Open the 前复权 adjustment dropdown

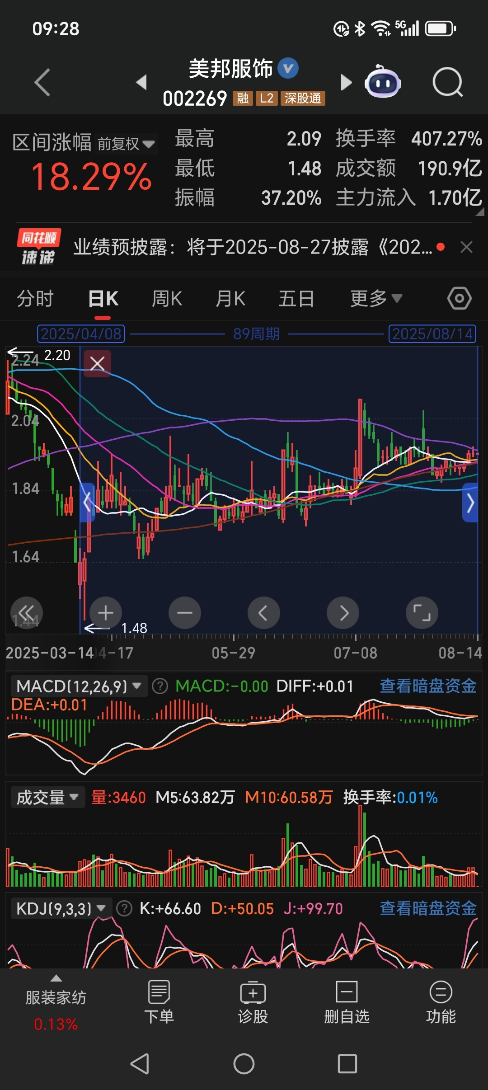tap(126, 144)
